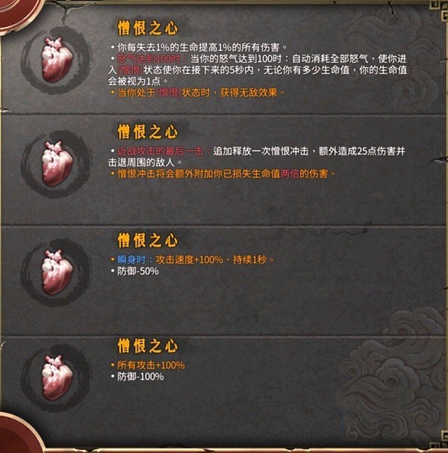448x453 pixels.
Task: Select the 防御-100% penalty line
Action: 137,377
